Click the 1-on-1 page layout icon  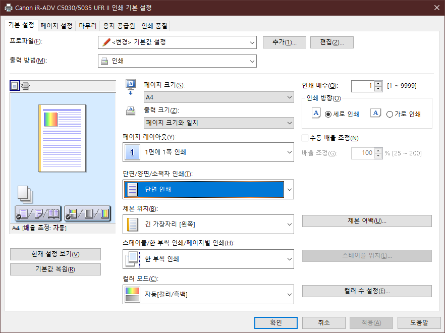pyautogui.click(x=132, y=152)
